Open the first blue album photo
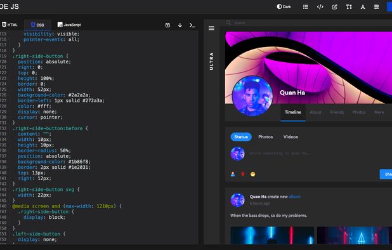 tap(272, 235)
